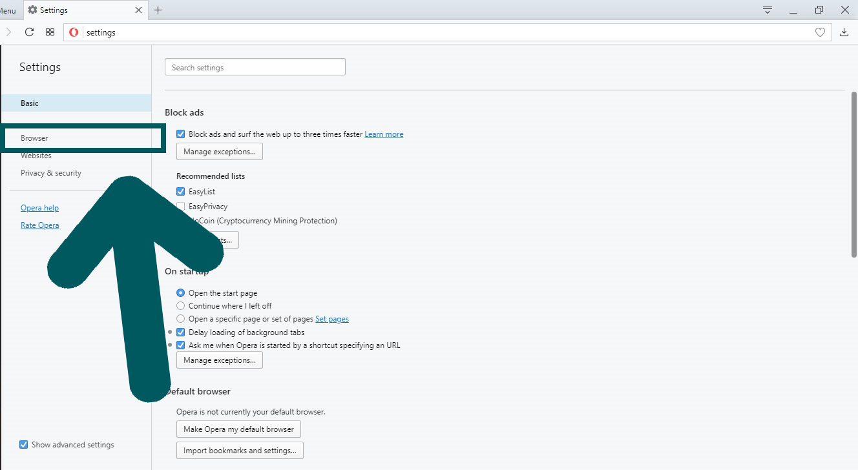
Task: Open the Opera help link
Action: pyautogui.click(x=39, y=208)
